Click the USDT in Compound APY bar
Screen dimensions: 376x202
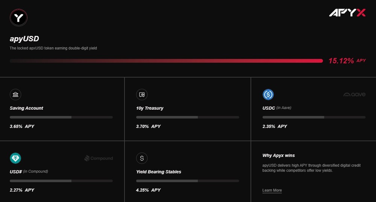point(61,181)
